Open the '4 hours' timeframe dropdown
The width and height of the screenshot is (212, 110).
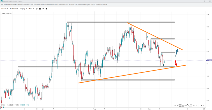pos(4,9)
